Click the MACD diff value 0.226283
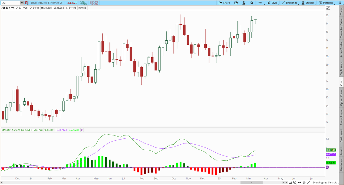The width and height of the screenshot is (344, 185). (75, 130)
